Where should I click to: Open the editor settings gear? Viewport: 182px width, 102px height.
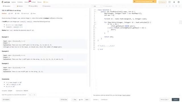tap(176, 6)
